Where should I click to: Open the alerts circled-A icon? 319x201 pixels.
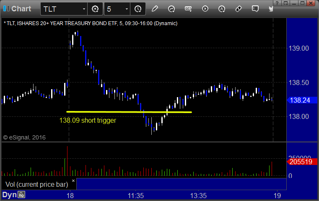point(222,9)
